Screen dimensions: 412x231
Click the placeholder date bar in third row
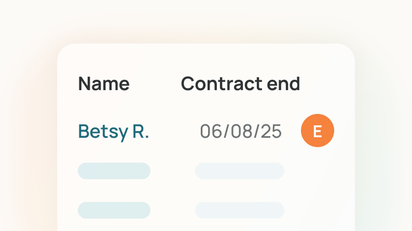[x=240, y=210]
